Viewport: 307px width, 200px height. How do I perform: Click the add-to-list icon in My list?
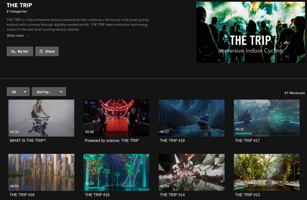click(13, 52)
